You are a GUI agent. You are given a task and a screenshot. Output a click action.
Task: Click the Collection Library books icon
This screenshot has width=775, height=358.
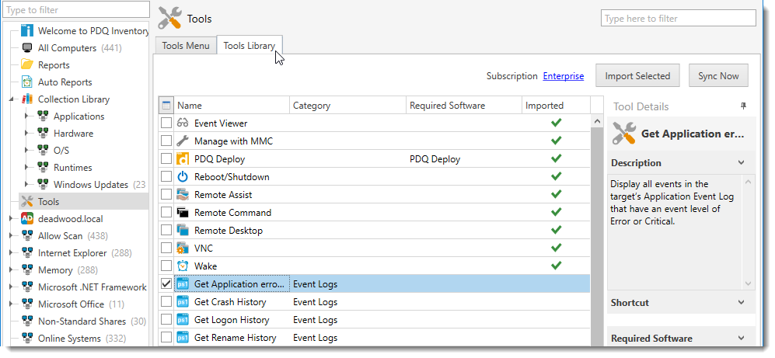[x=27, y=99]
